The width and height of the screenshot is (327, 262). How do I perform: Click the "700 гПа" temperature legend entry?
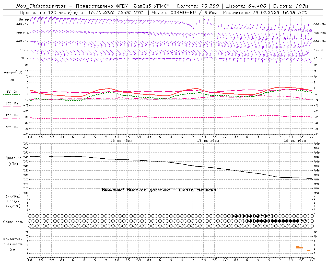click(x=12, y=115)
